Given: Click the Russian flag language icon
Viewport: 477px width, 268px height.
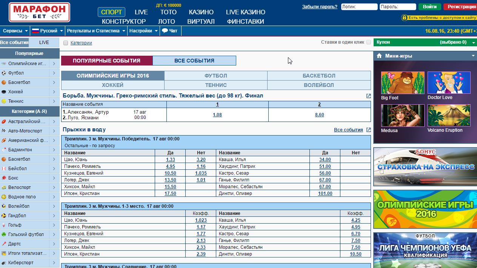Looking at the screenshot, I should (35, 31).
